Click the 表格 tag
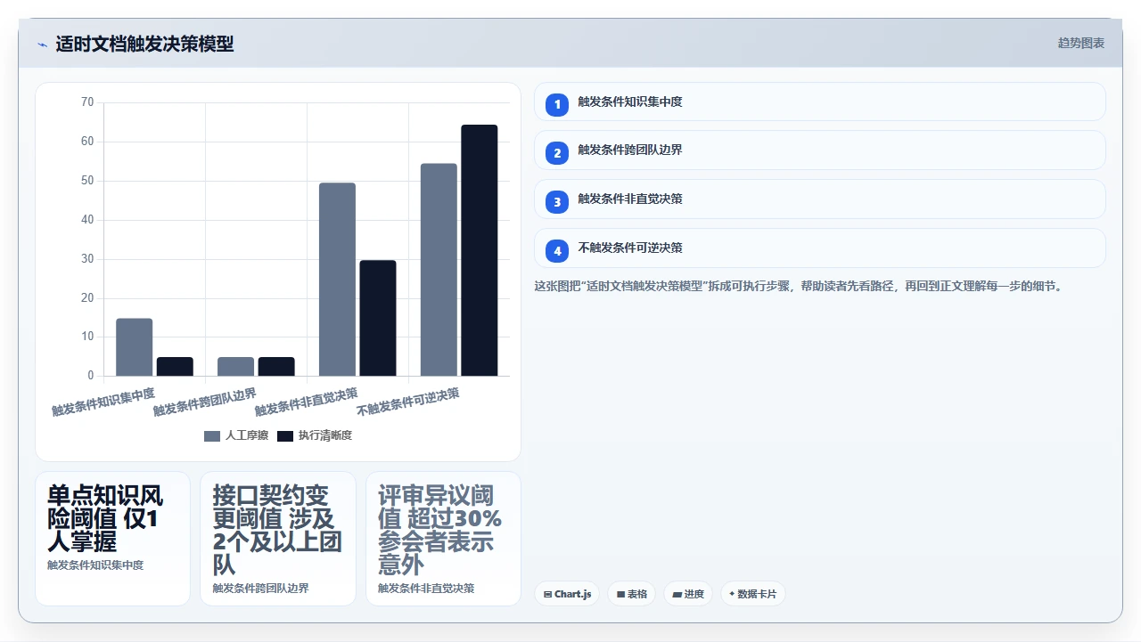Image resolution: width=1141 pixels, height=642 pixels. [x=632, y=594]
